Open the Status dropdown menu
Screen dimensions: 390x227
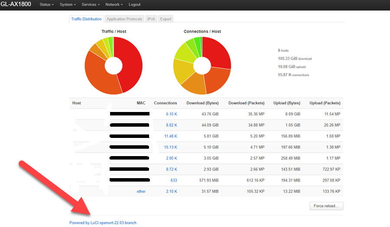click(x=46, y=4)
